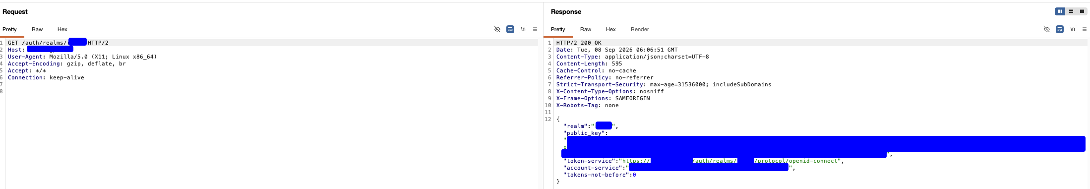Screen dimensions: 1090x189
Task: Click the X-Robots-Tag: none header
Action: point(587,105)
